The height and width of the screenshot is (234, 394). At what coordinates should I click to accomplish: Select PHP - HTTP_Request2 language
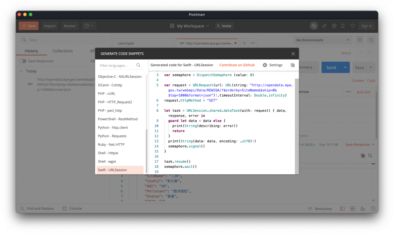coord(120,102)
